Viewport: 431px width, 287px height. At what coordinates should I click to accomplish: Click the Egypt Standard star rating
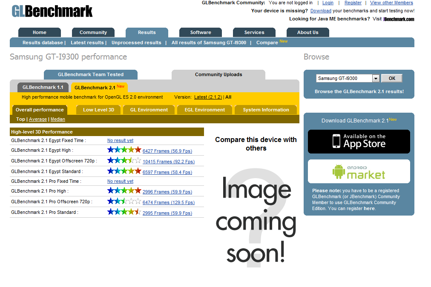click(124, 171)
